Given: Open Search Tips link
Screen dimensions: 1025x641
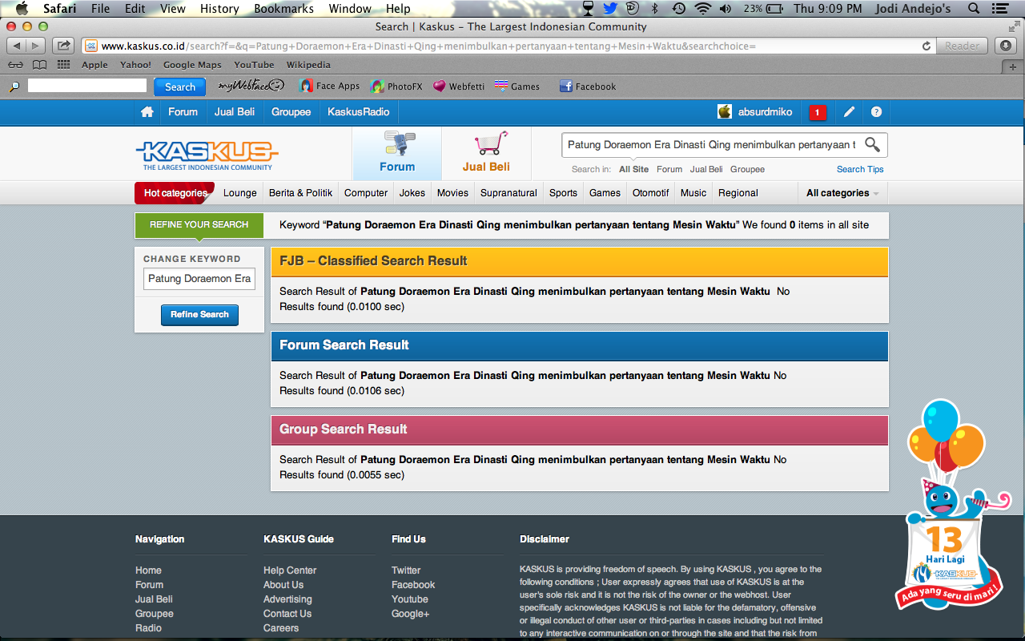Looking at the screenshot, I should tap(860, 169).
